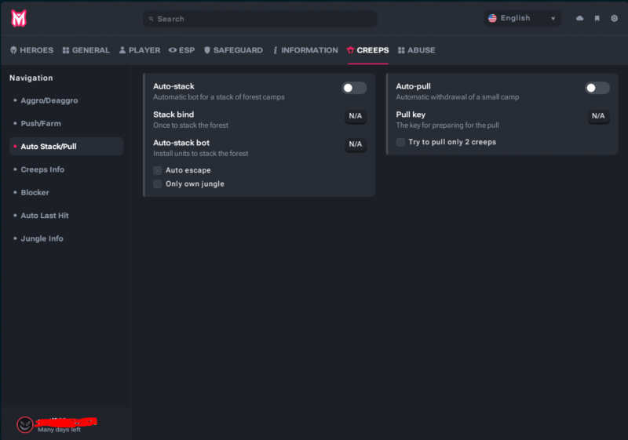Click the US flag icon
628x440 pixels.
tap(492, 18)
